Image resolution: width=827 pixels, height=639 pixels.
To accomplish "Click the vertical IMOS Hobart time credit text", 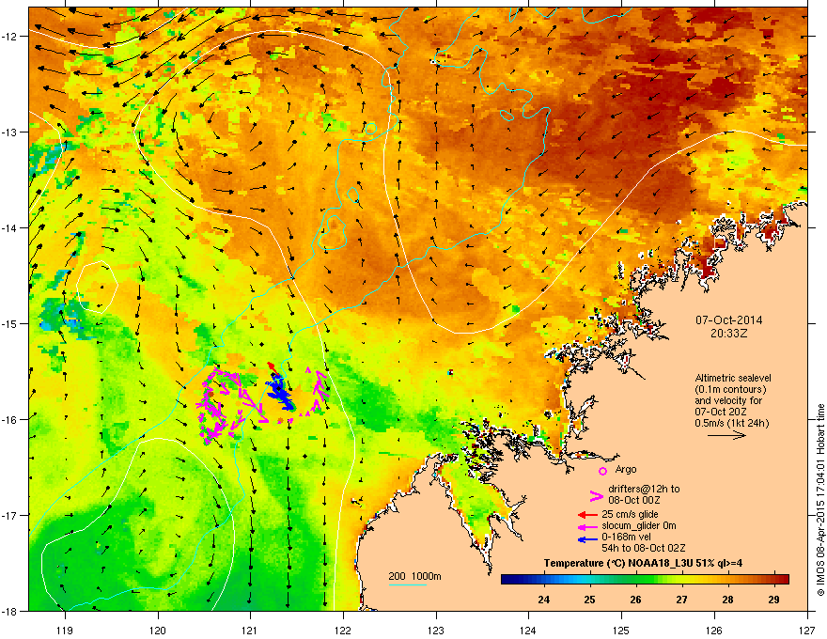I will pos(820,500).
